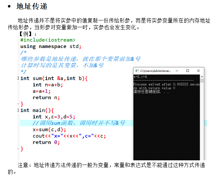Click the line return n;

tap(46, 97)
